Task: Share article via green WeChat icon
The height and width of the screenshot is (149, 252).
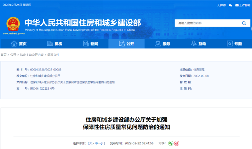Action: pyautogui.click(x=171, y=143)
